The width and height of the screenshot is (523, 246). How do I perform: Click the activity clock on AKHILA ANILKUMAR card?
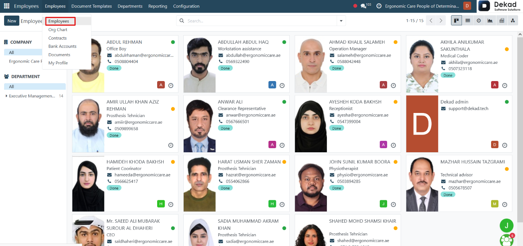click(505, 86)
